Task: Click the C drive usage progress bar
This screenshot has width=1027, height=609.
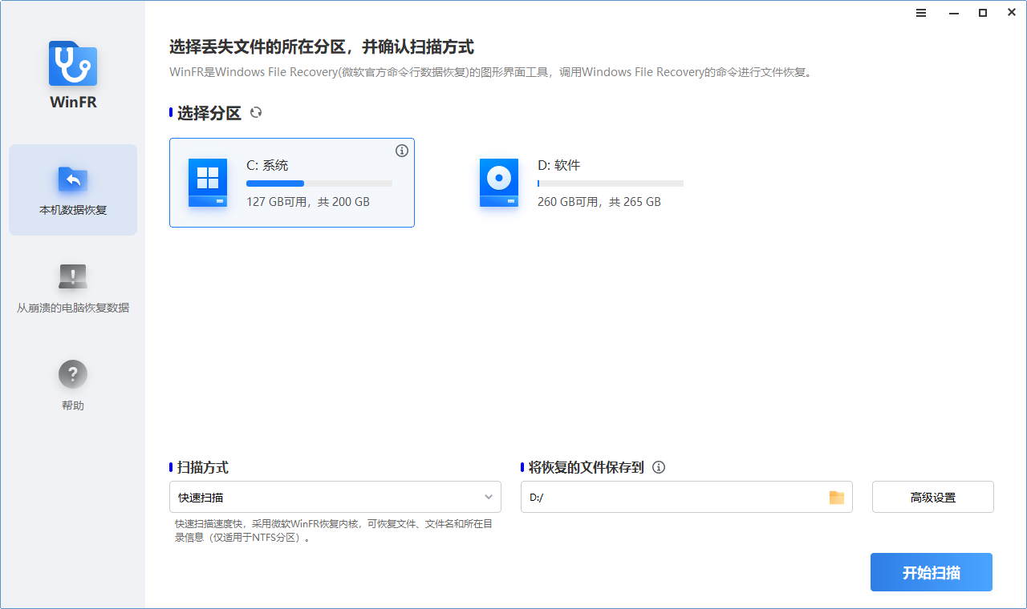Action: [319, 183]
